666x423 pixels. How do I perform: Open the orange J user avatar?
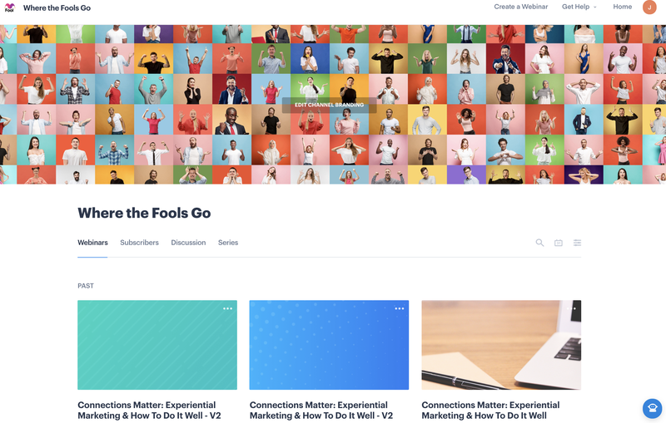(649, 7)
